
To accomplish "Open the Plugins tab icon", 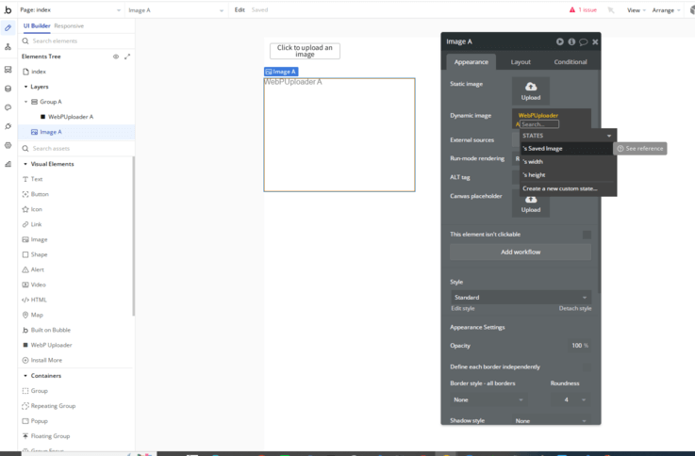I will coord(8,126).
